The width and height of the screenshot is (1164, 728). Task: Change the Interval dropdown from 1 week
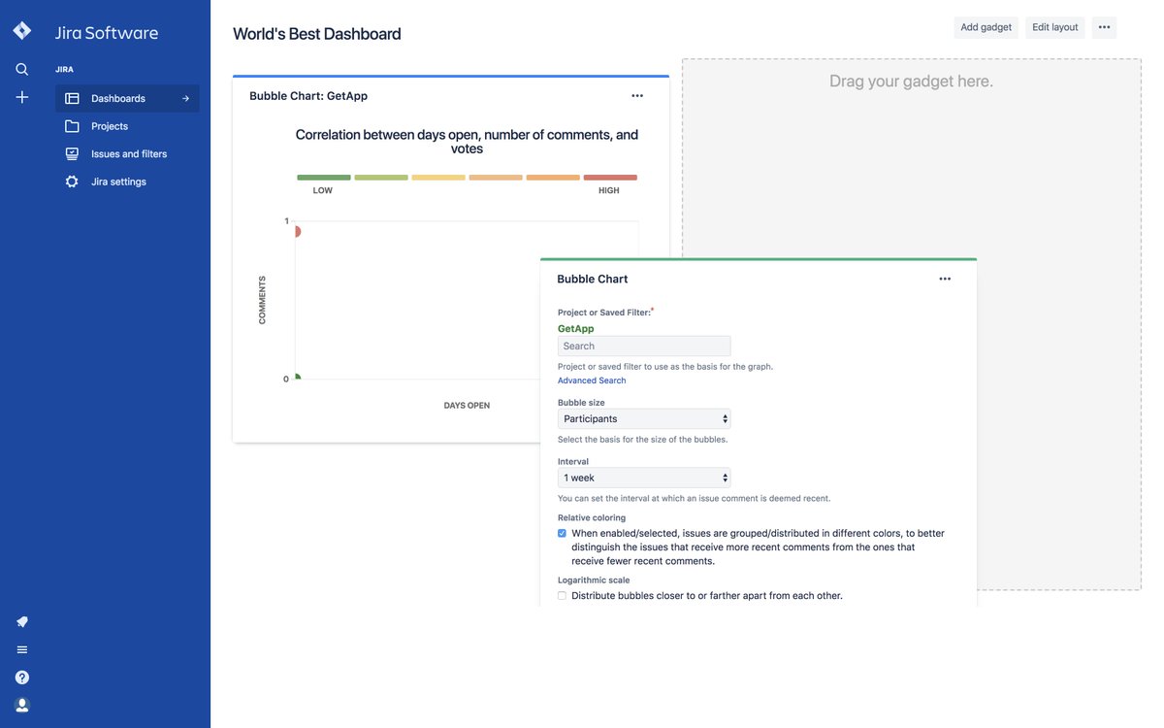coord(644,476)
